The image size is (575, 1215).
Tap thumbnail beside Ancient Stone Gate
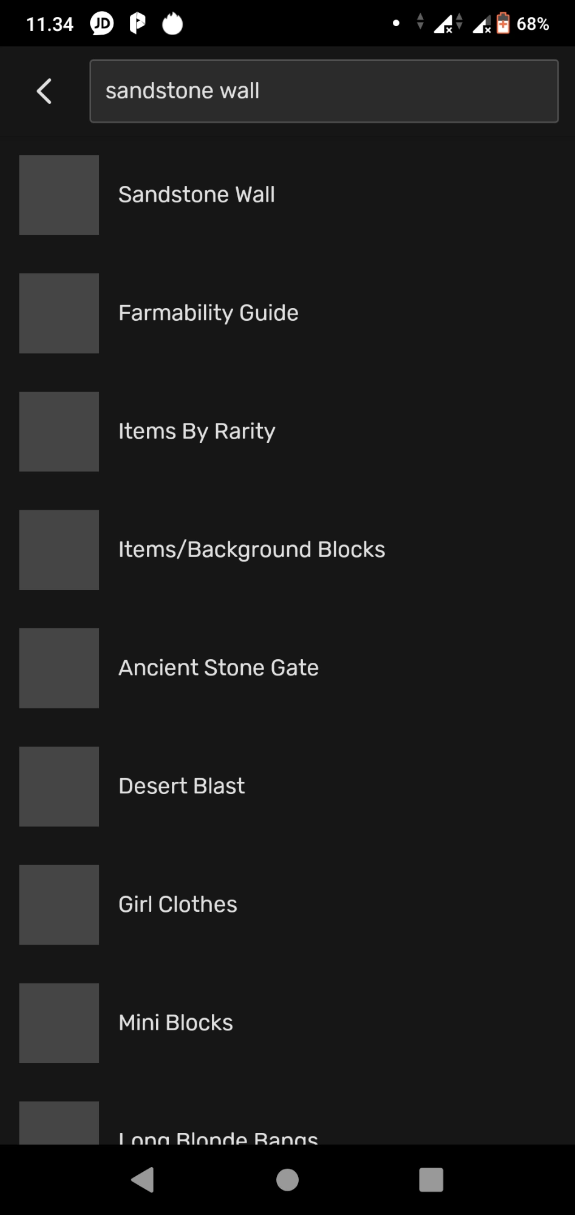click(x=59, y=668)
